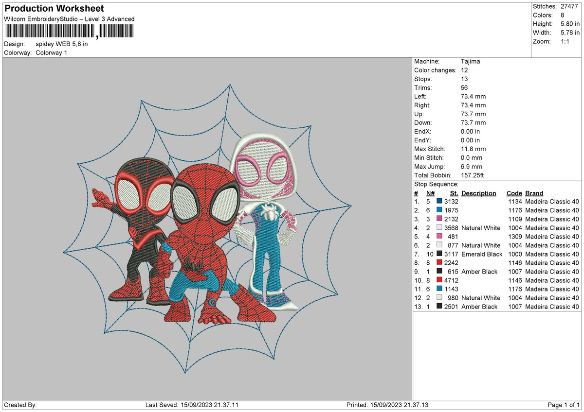
Task: Click the Page 1 of 1 label
Action: coord(563,404)
